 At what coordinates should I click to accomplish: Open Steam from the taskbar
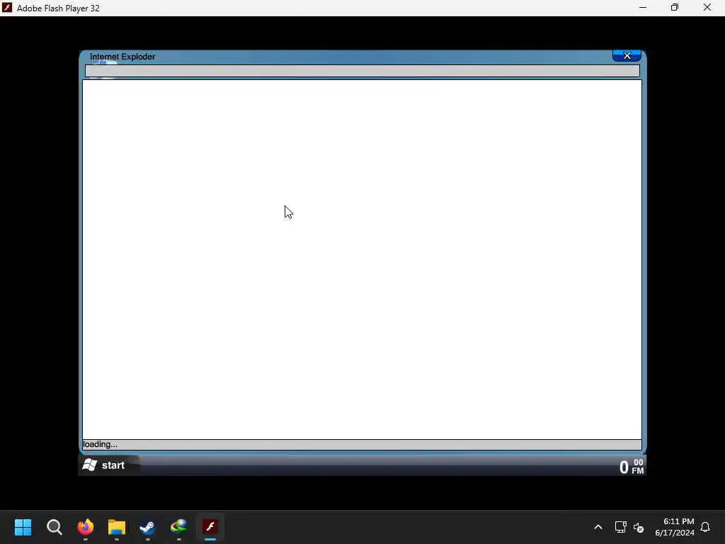(147, 527)
